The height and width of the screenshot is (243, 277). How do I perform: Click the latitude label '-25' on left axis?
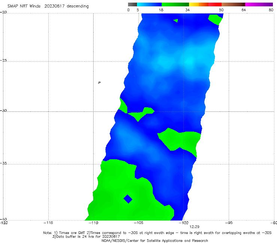tap(3, 60)
